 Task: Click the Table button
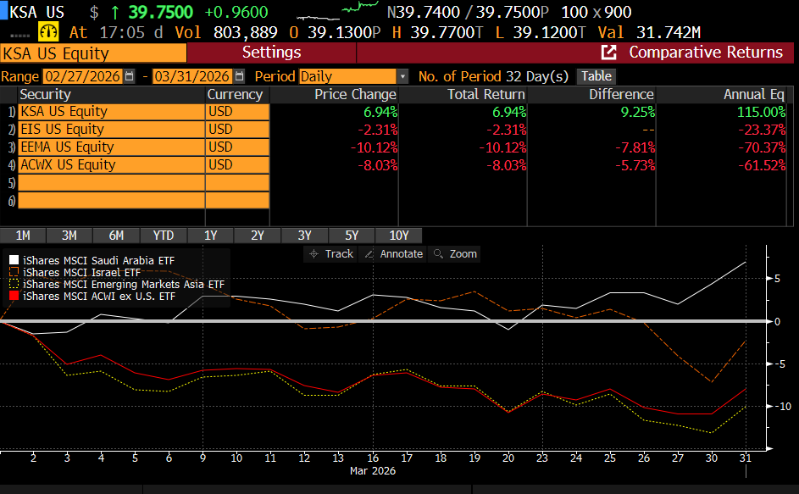pyautogui.click(x=596, y=75)
